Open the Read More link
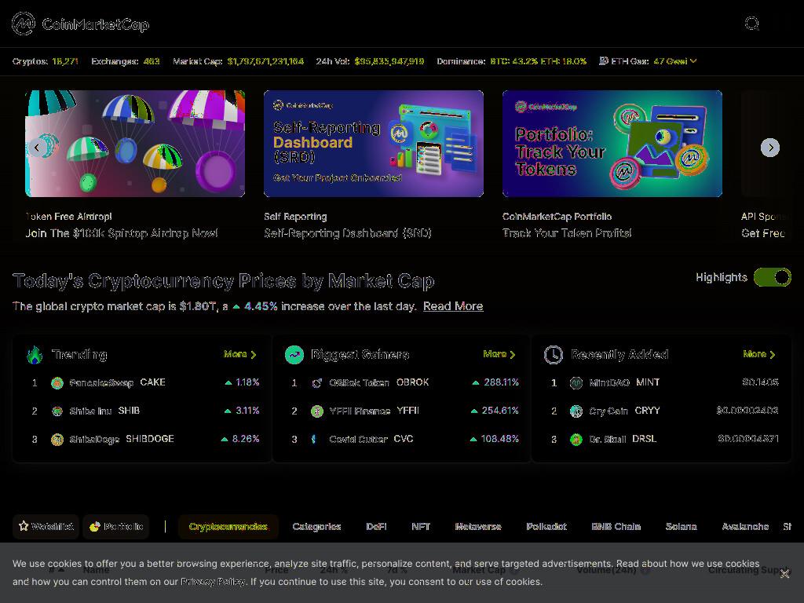Screen dimensions: 804x603 pyautogui.click(x=453, y=306)
